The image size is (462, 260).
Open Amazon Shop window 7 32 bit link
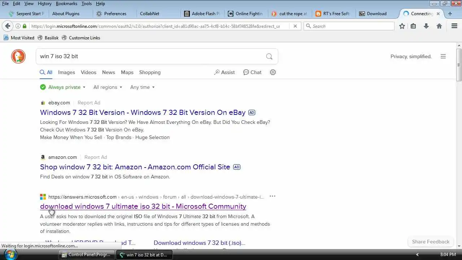pyautogui.click(x=135, y=167)
